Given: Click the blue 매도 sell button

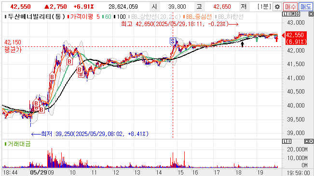Looking at the screenshot, I should [x=305, y=7].
